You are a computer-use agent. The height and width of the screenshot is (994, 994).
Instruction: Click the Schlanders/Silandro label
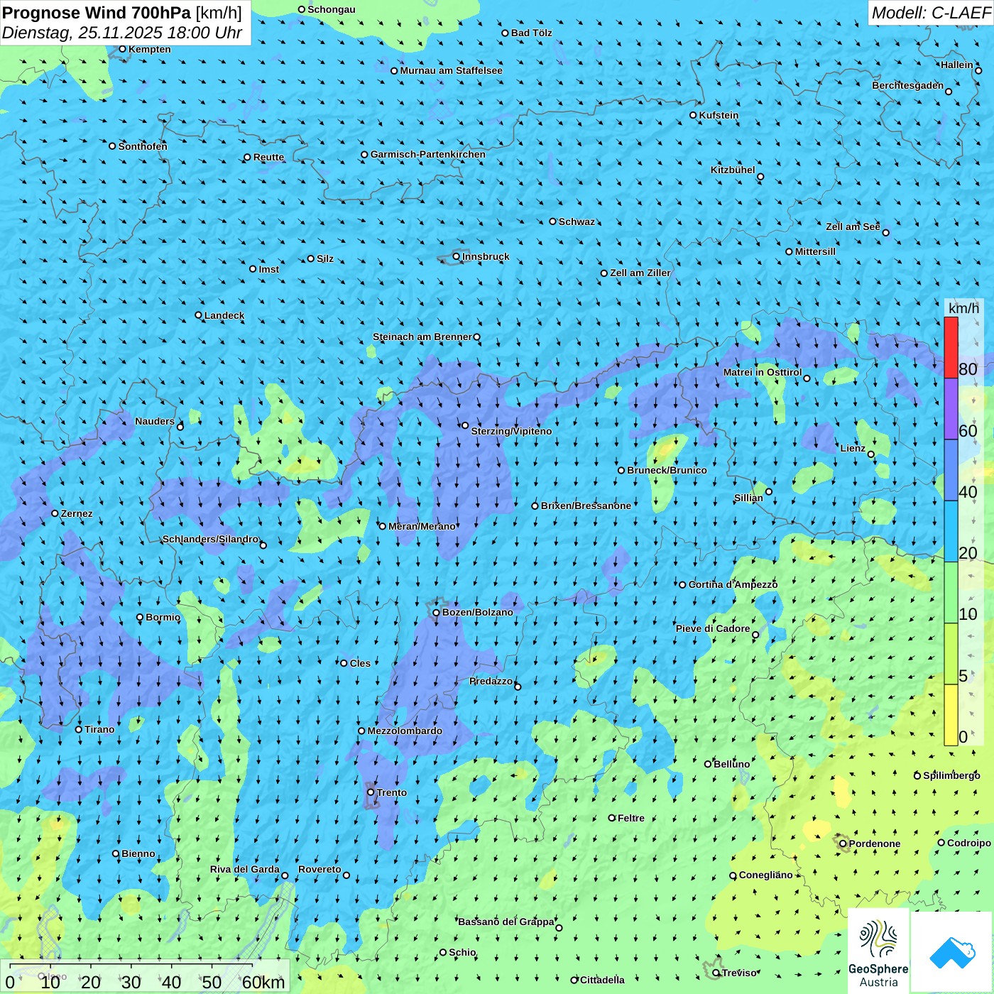pyautogui.click(x=210, y=539)
